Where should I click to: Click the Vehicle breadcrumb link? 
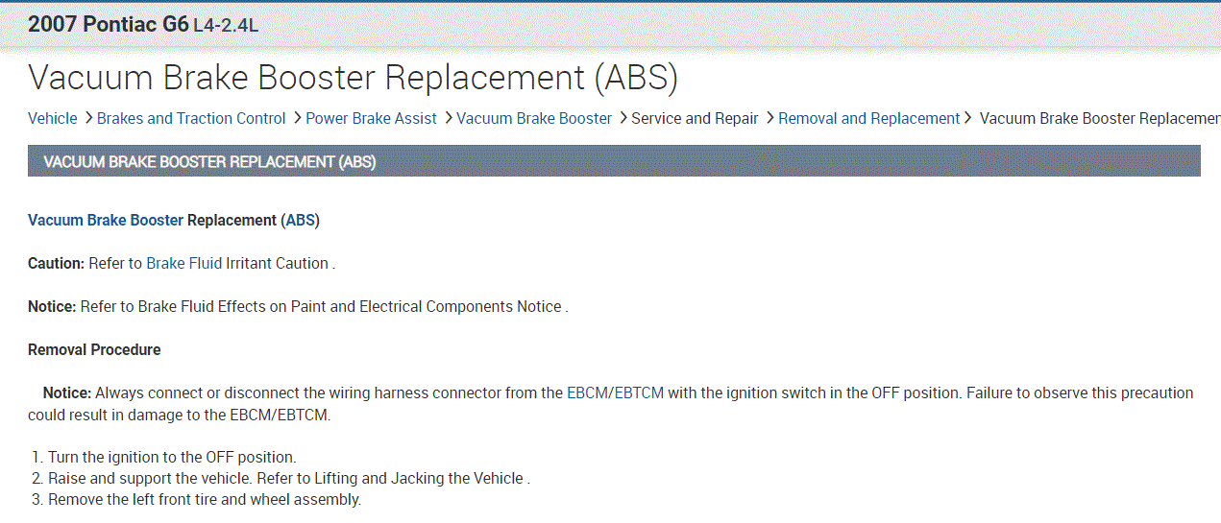[52, 119]
